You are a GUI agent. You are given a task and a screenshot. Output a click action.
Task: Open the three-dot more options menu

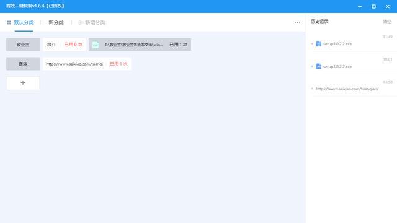pos(297,22)
